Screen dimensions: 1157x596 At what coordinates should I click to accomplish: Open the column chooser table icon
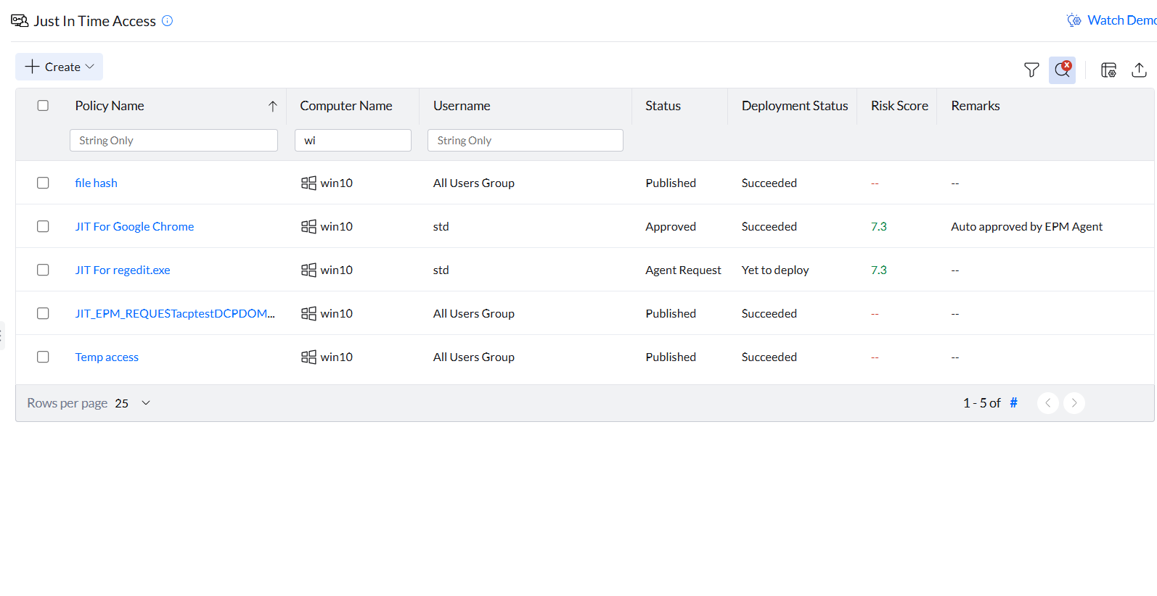pos(1108,70)
